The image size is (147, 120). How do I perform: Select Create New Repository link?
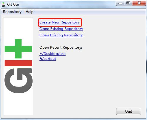[59, 22]
